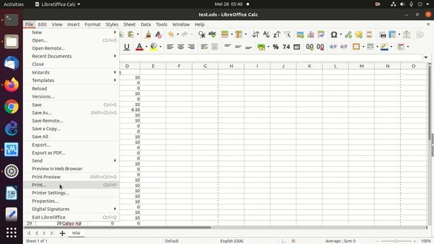Click the Insert Image icon

[300, 35]
